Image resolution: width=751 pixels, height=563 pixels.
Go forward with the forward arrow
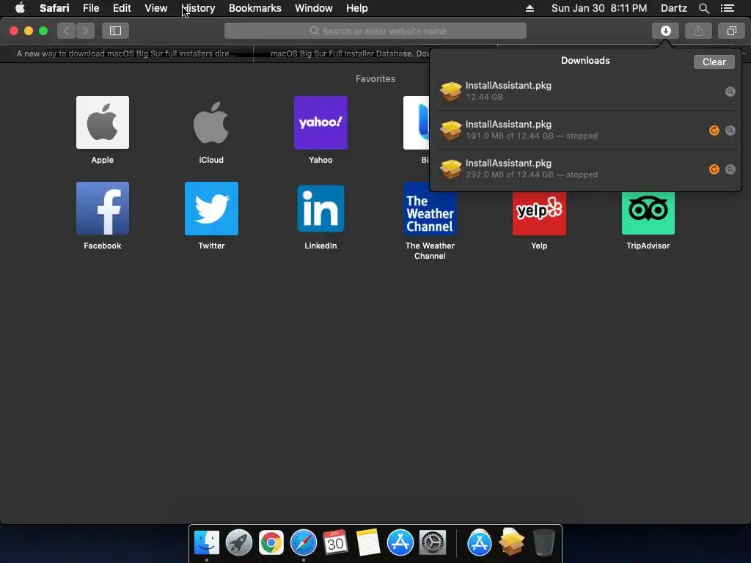coord(85,31)
